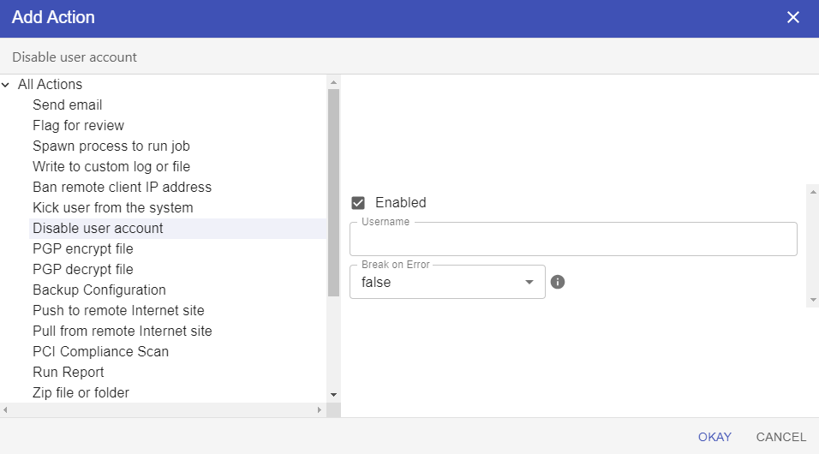Click the info icon beside Break on Error
The image size is (819, 454).
(x=558, y=282)
